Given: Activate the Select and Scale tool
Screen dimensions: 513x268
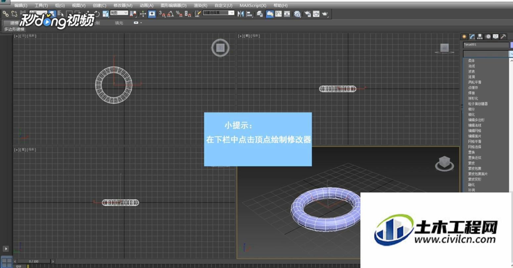Looking at the screenshot, I should (x=106, y=14).
